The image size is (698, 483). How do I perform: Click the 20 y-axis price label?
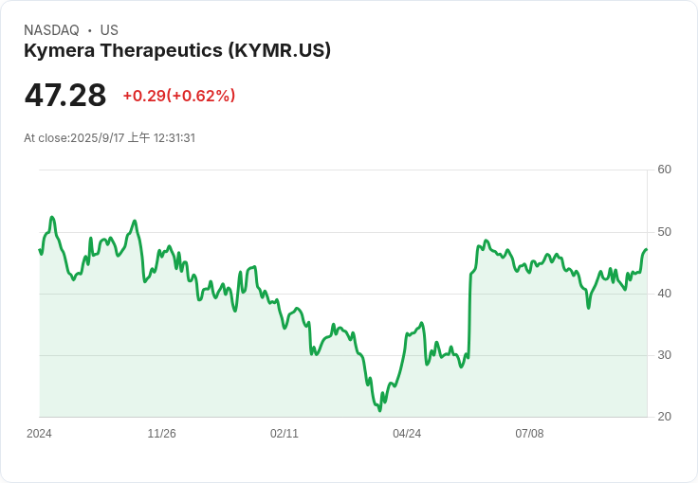pos(664,417)
